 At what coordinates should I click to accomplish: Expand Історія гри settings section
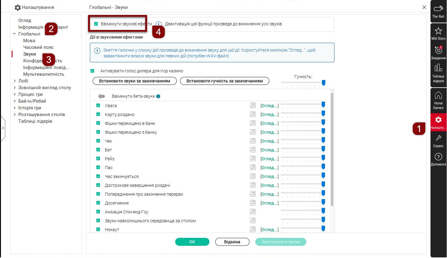15,108
